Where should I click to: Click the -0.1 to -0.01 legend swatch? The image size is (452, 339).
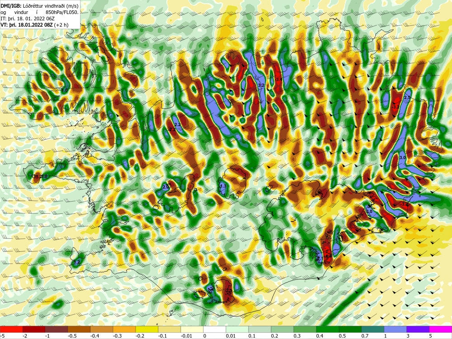pos(169,330)
